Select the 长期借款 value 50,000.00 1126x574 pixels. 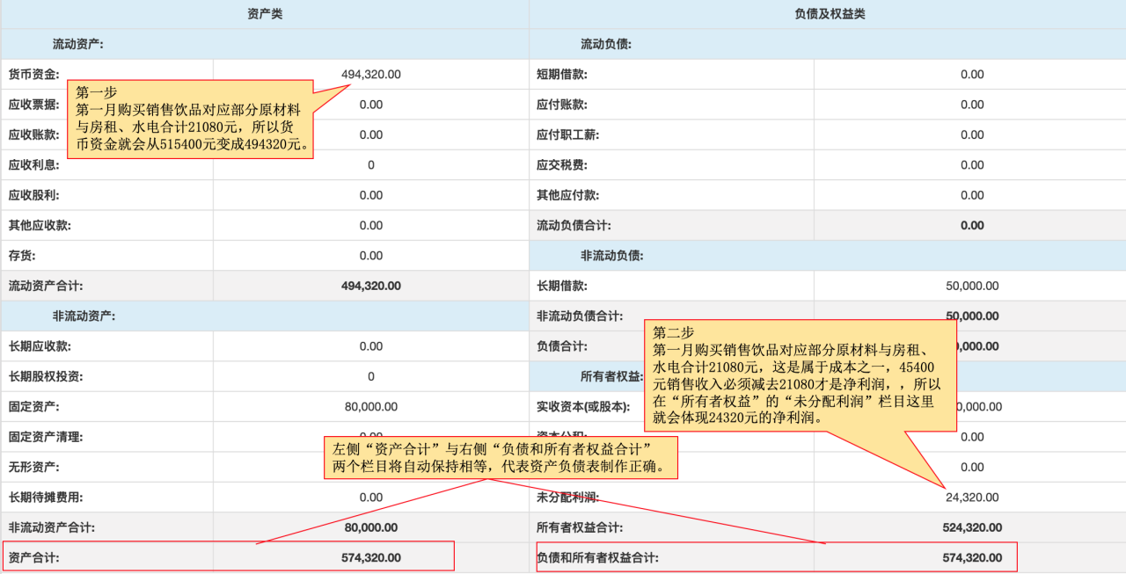tap(972, 286)
